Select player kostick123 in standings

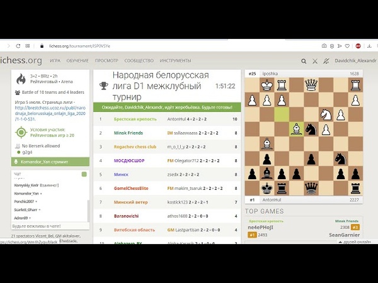click(178, 202)
